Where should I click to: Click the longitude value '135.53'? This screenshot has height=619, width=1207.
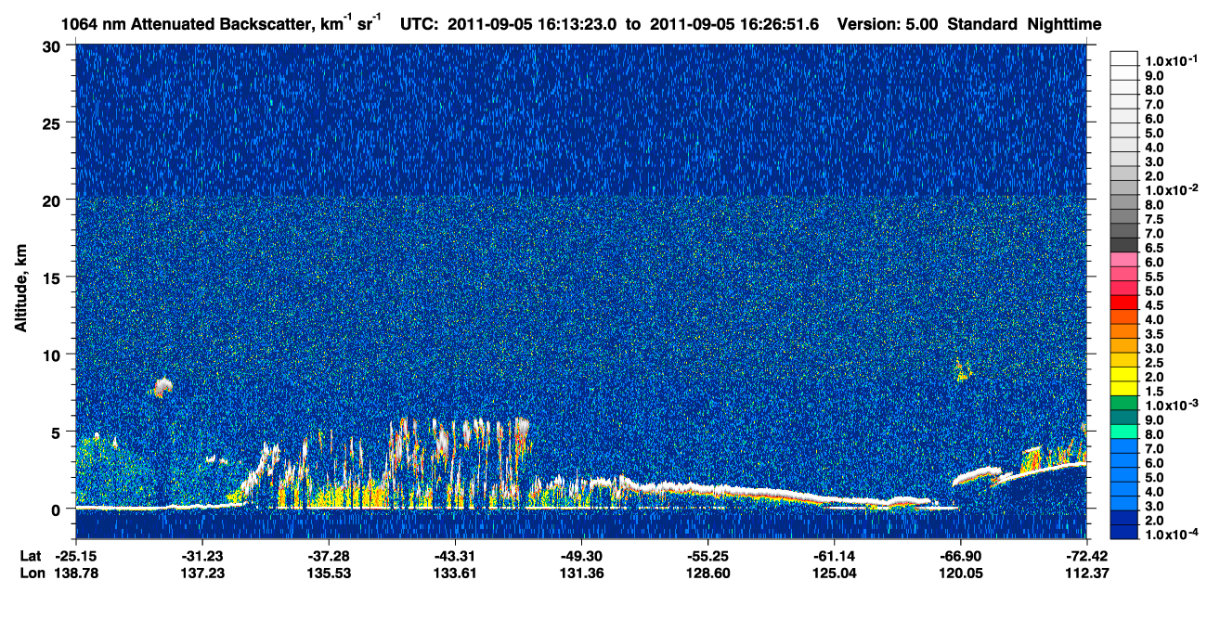(x=329, y=573)
